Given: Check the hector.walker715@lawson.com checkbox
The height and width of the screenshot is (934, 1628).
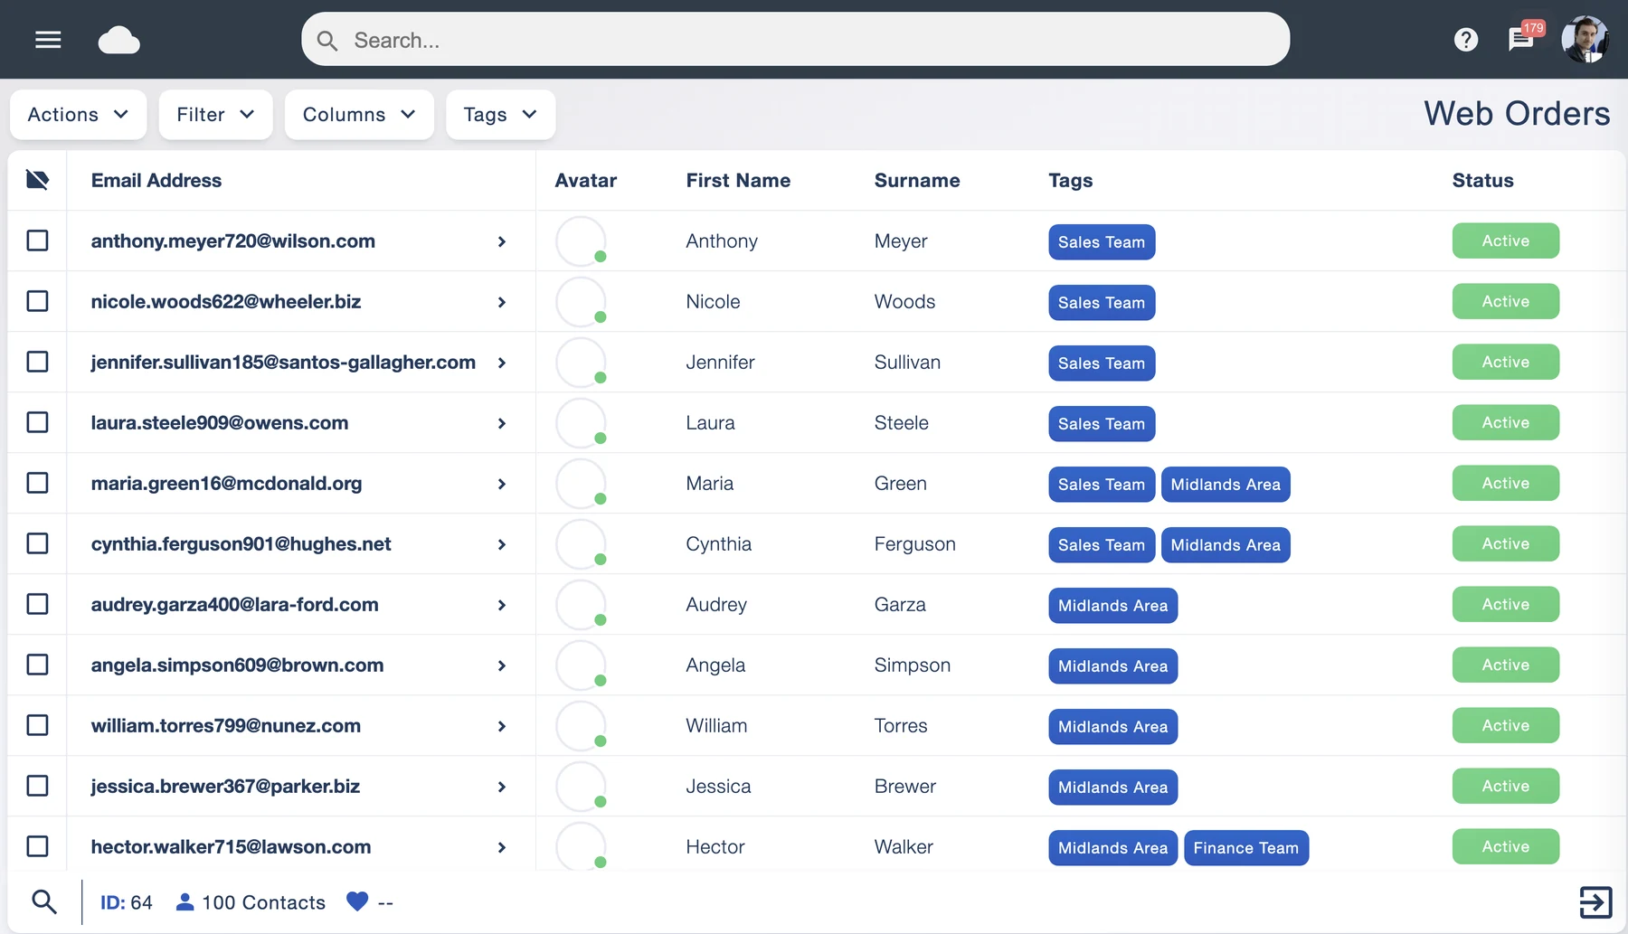Looking at the screenshot, I should [x=37, y=846].
